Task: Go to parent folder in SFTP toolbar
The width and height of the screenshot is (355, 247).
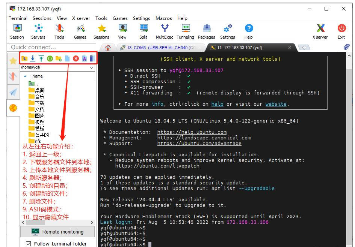Action: pyautogui.click(x=24, y=58)
